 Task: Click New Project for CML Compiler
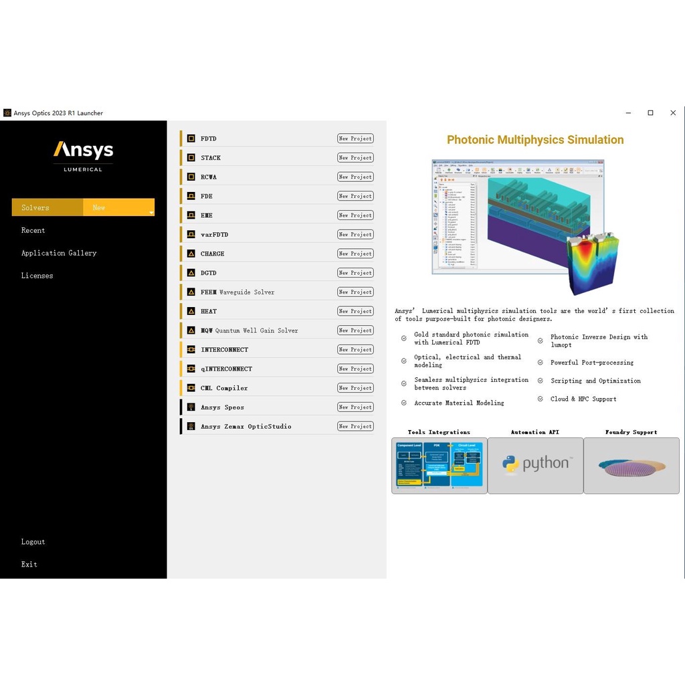pyautogui.click(x=356, y=389)
